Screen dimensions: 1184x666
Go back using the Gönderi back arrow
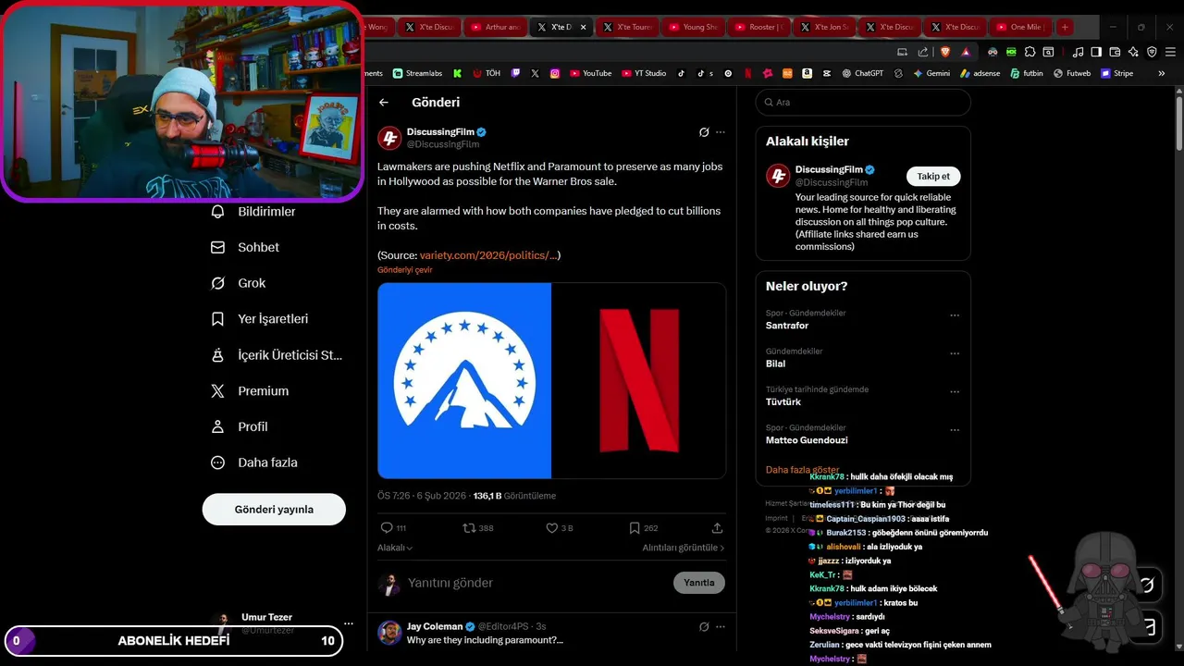[x=384, y=103]
